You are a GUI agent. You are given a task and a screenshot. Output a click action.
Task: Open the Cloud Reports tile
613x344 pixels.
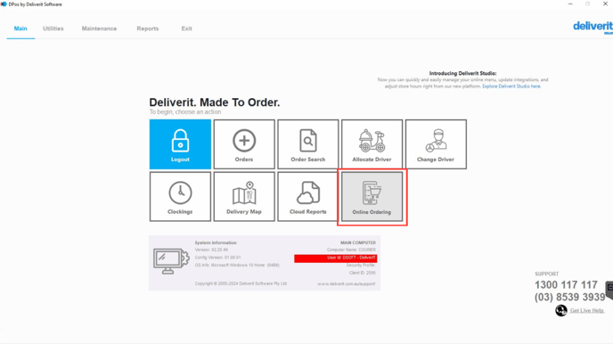point(308,197)
